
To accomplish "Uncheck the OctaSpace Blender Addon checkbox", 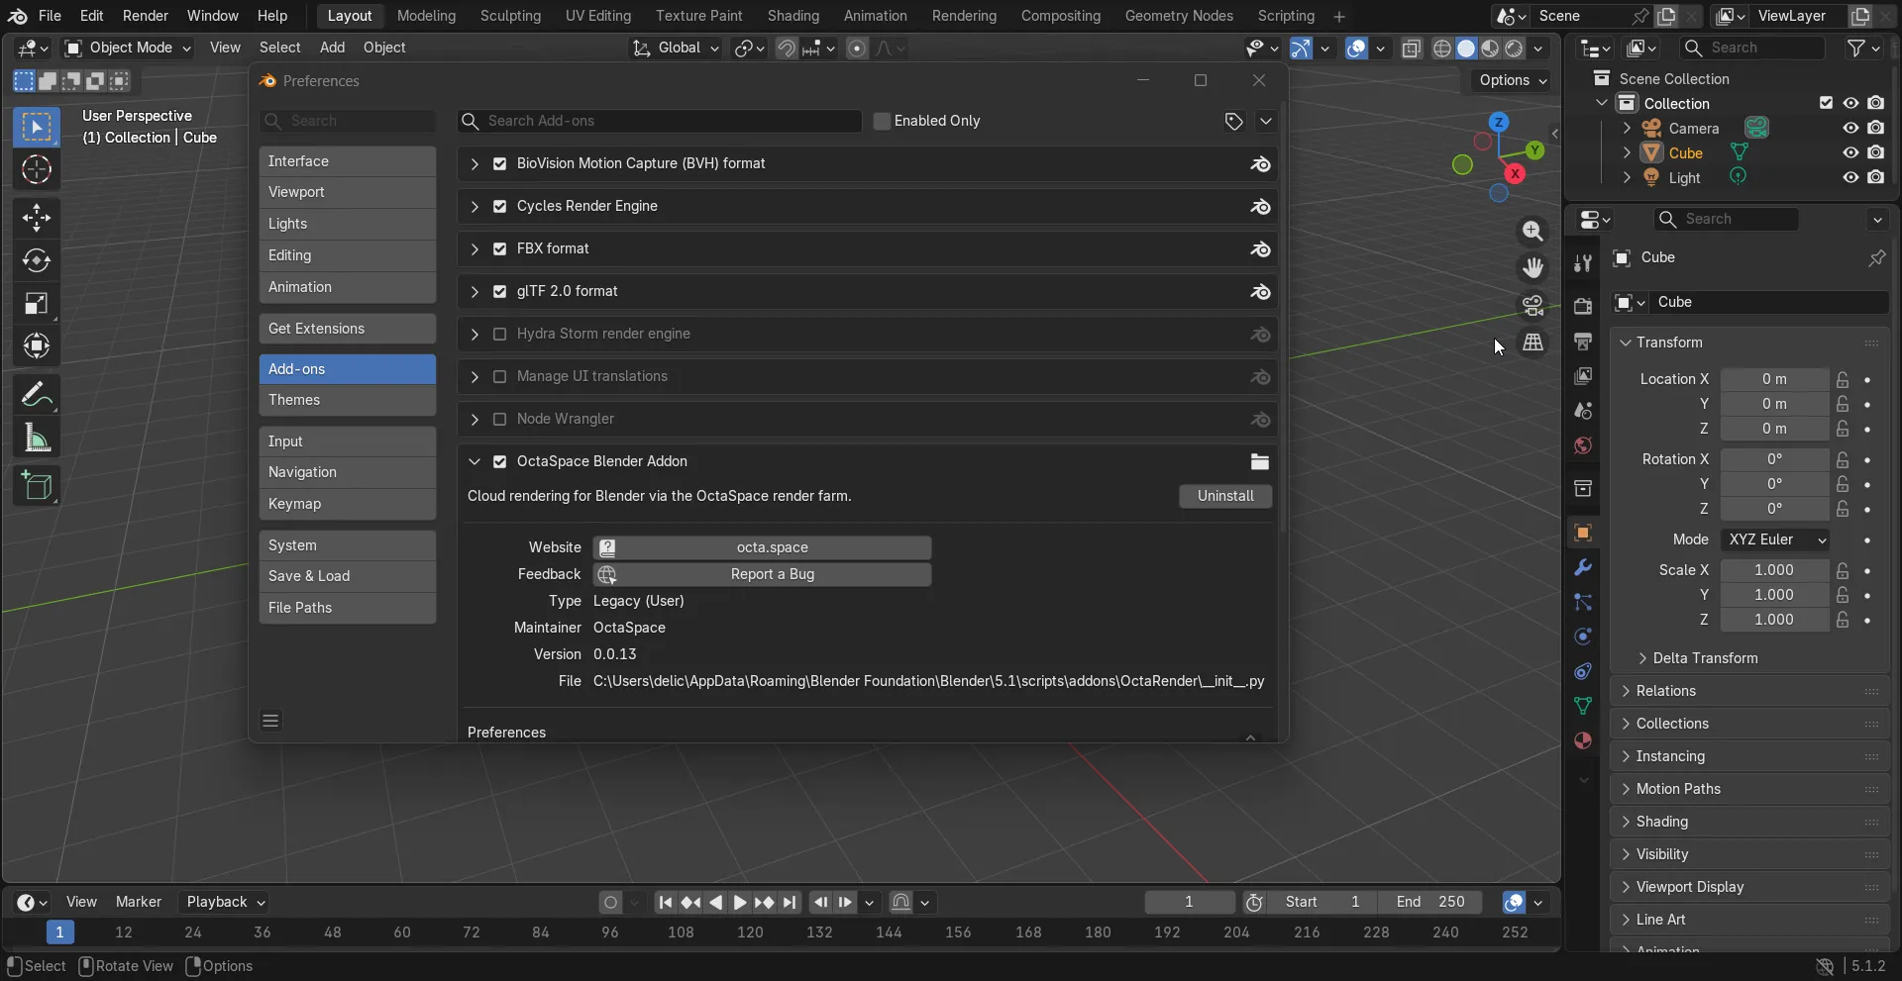I will click(499, 462).
